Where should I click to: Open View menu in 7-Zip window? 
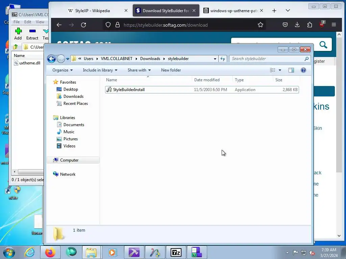40,22
